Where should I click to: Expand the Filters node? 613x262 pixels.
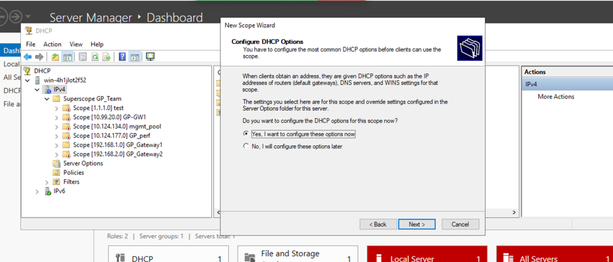coord(46,182)
